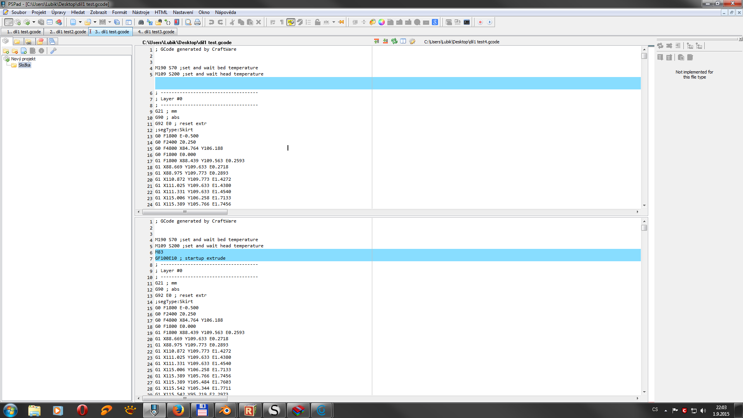The height and width of the screenshot is (418, 743).
Task: Open the search dialog via the binoculars icon
Action: pos(141,22)
